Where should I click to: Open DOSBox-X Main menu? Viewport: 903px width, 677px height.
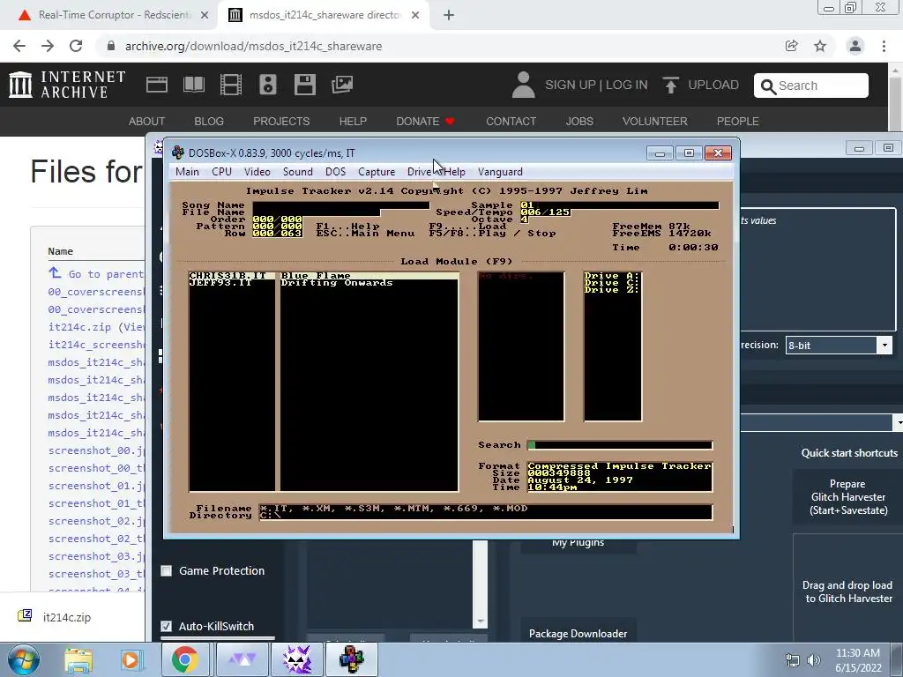tap(187, 172)
